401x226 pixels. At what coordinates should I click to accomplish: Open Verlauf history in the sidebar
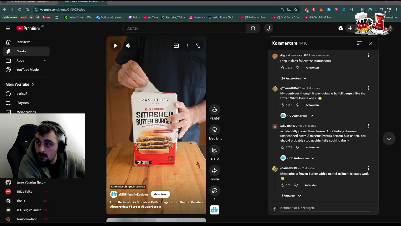coord(26,94)
